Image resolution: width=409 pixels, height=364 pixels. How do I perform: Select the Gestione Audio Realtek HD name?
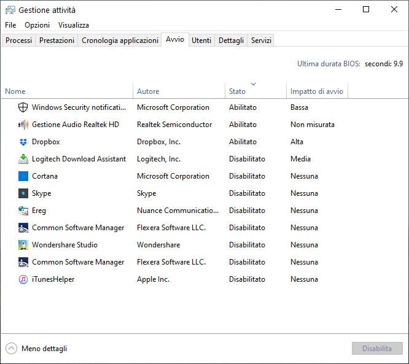76,125
